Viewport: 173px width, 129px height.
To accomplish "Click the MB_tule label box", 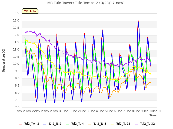I will 30,11.
